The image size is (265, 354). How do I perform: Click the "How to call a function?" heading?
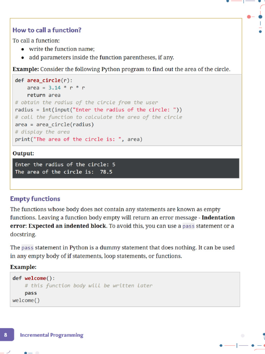click(x=47, y=30)
